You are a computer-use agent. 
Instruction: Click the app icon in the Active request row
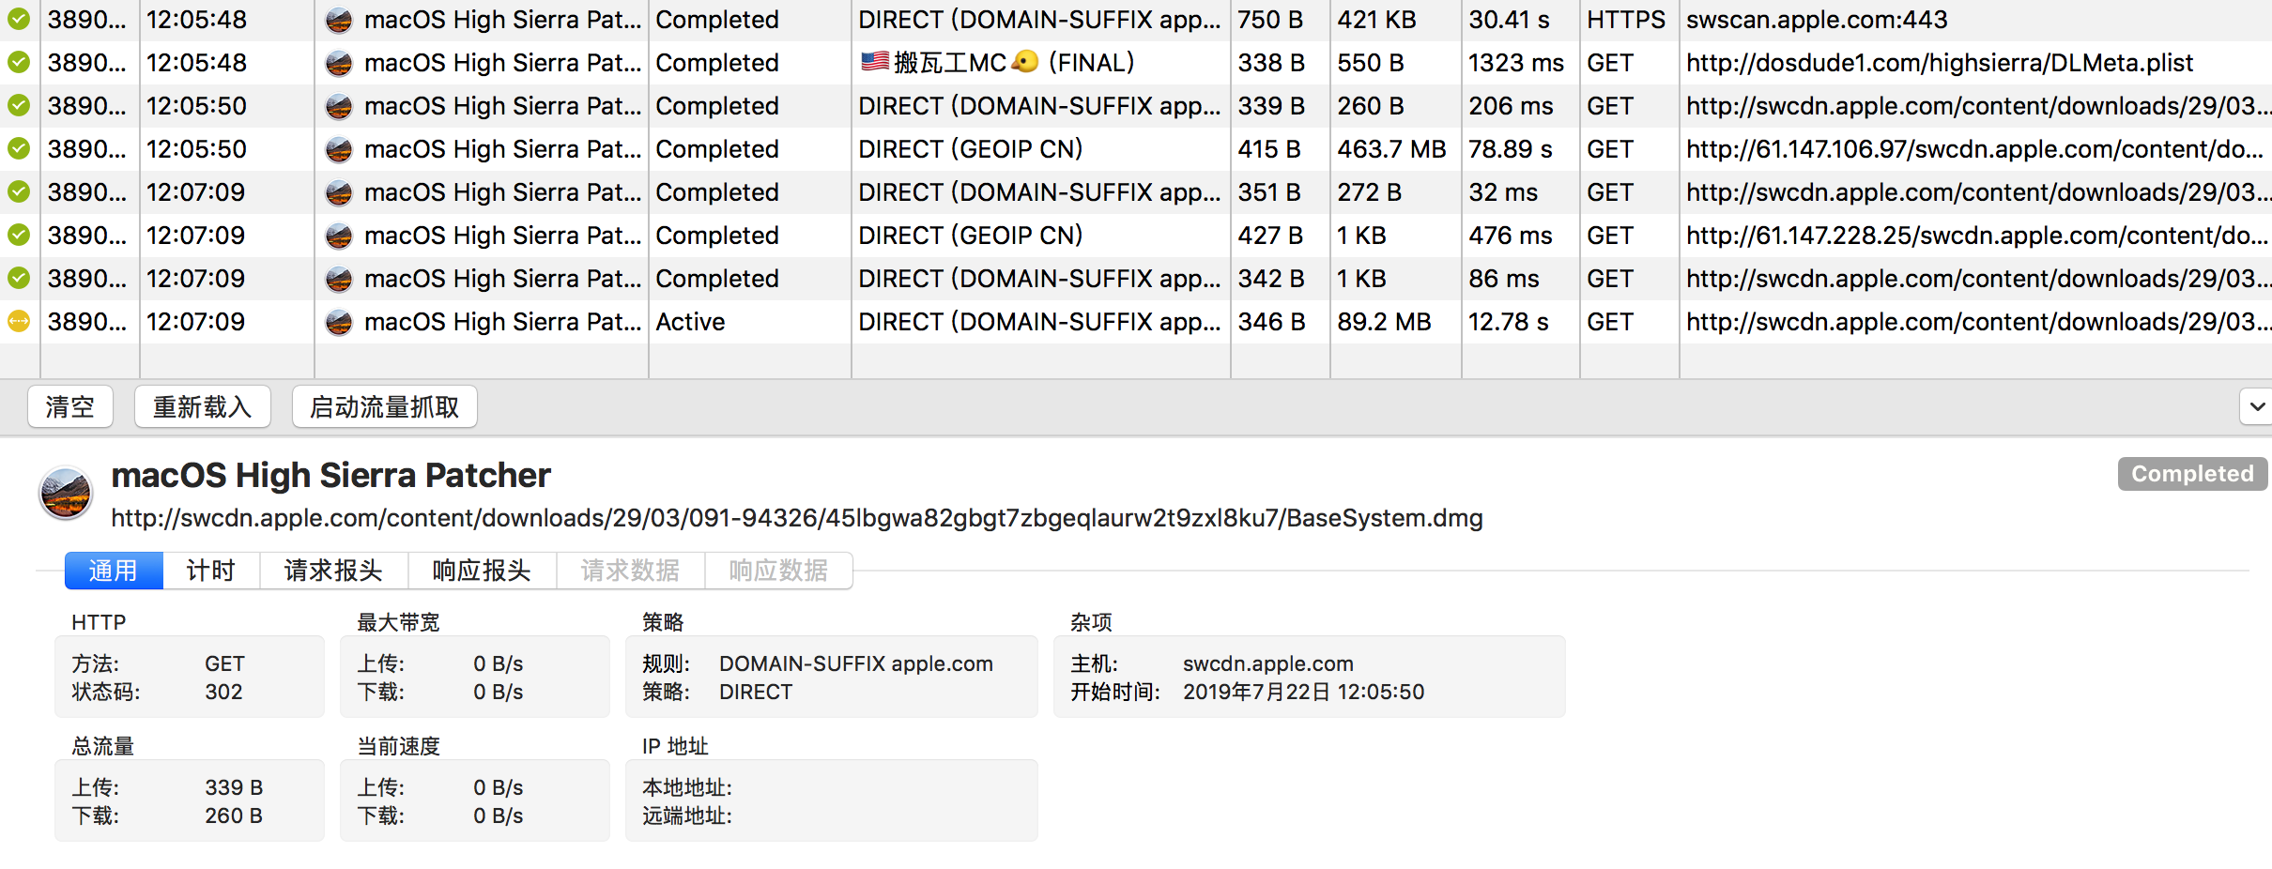pos(338,322)
